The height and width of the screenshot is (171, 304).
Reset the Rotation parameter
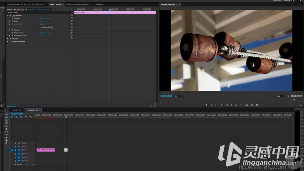coord(72,30)
